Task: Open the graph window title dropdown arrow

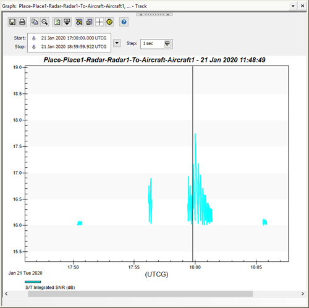Action: [293, 6]
